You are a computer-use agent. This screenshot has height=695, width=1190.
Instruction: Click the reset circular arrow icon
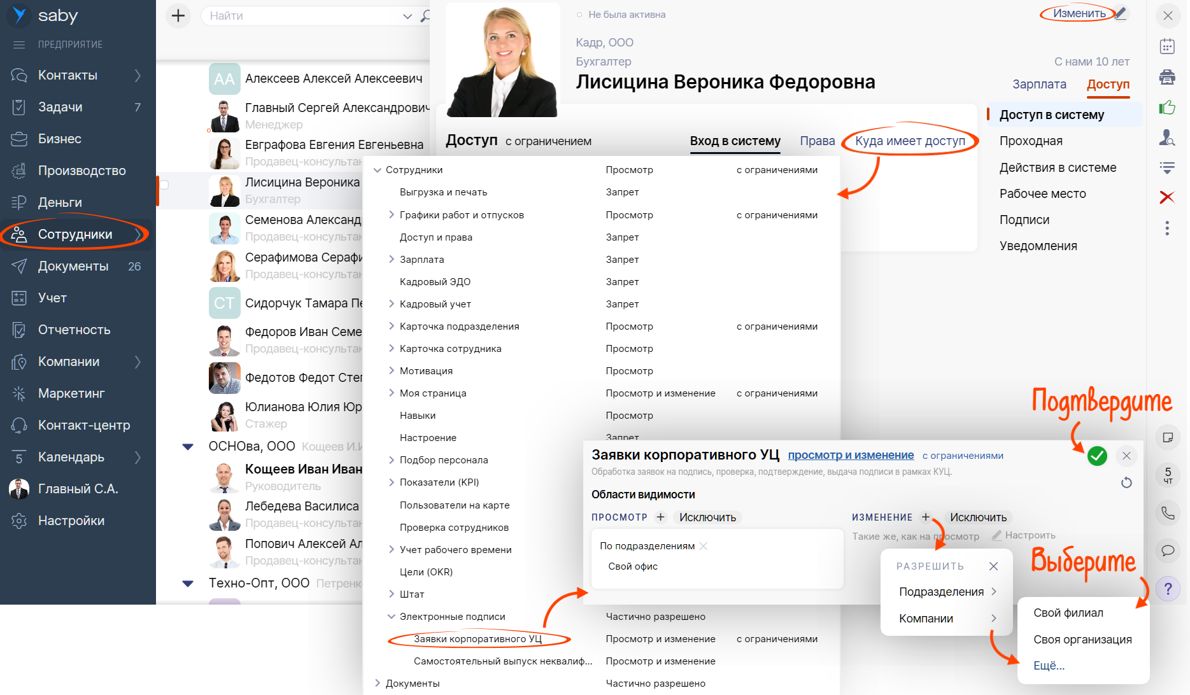(x=1126, y=482)
